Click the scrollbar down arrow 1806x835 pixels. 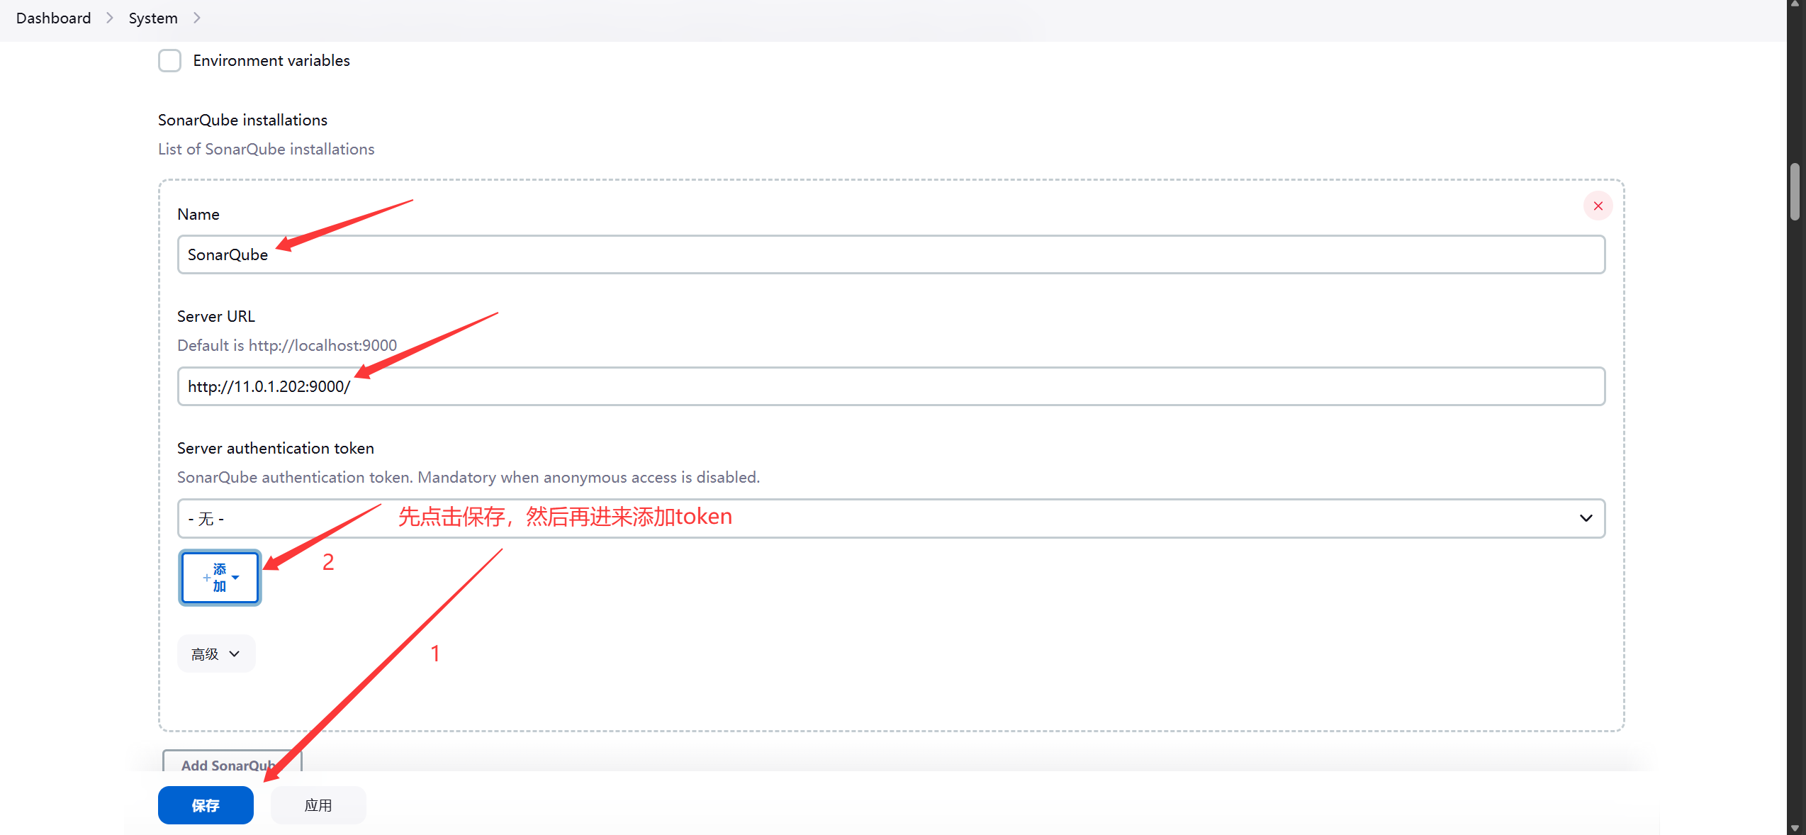pos(1795,828)
